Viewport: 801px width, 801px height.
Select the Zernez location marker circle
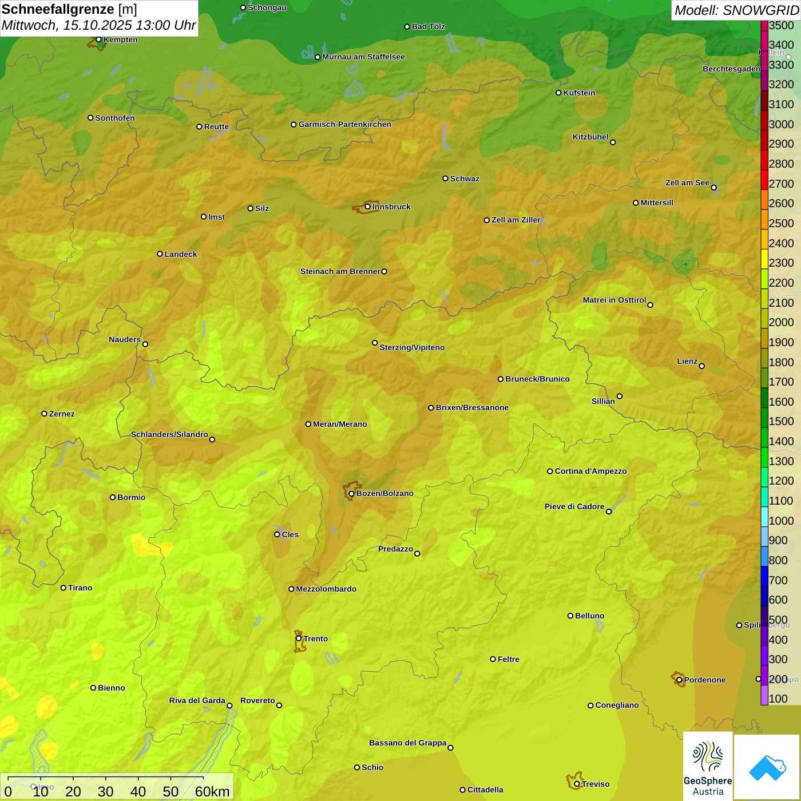(44, 414)
